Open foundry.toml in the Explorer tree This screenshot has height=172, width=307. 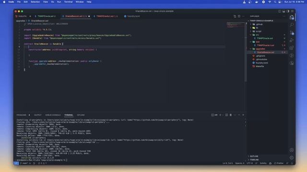pyautogui.click(x=262, y=63)
